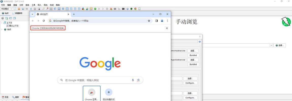Image resolution: width=292 pixels, height=101 pixels.
Task: Select 默认上下文 in the tree
Action: (x=12, y=26)
